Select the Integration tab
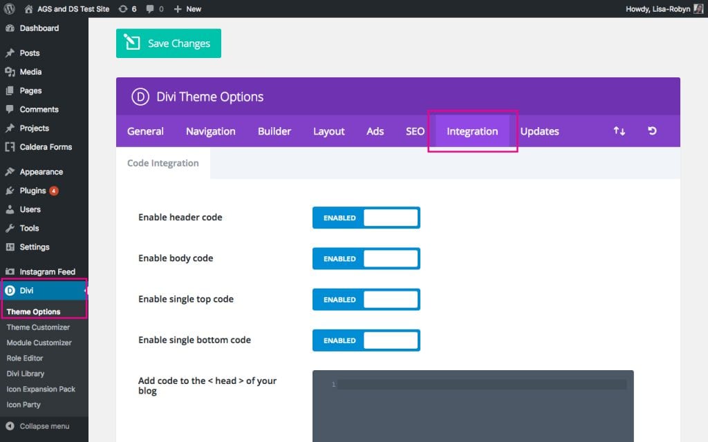The height and width of the screenshot is (442, 708). point(472,131)
